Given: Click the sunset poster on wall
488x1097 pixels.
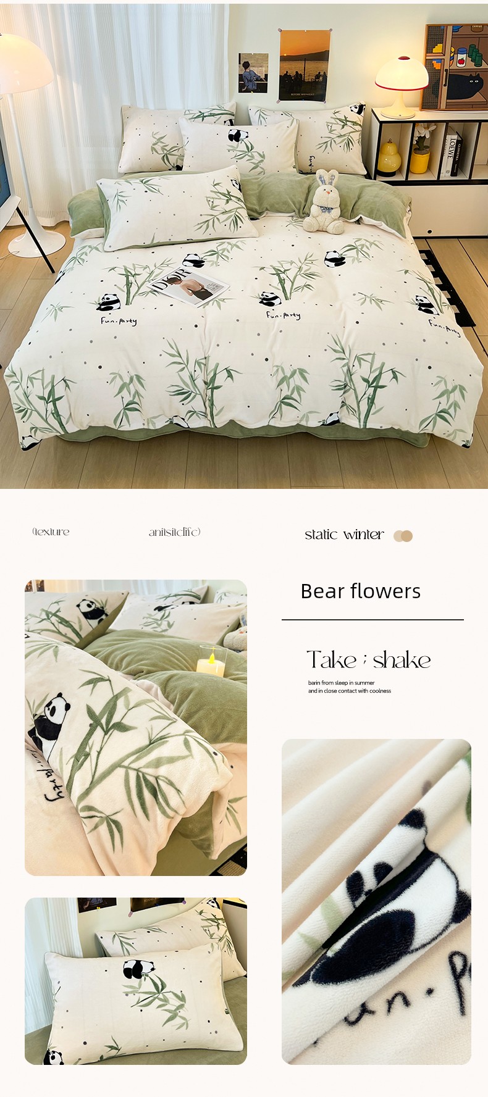Looking at the screenshot, I should 304,64.
